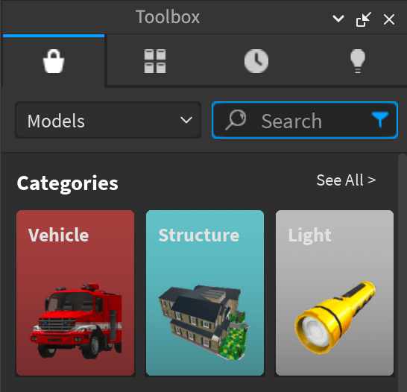The width and height of the screenshot is (407, 392).
Task: Close the Toolbox panel
Action: tap(389, 19)
